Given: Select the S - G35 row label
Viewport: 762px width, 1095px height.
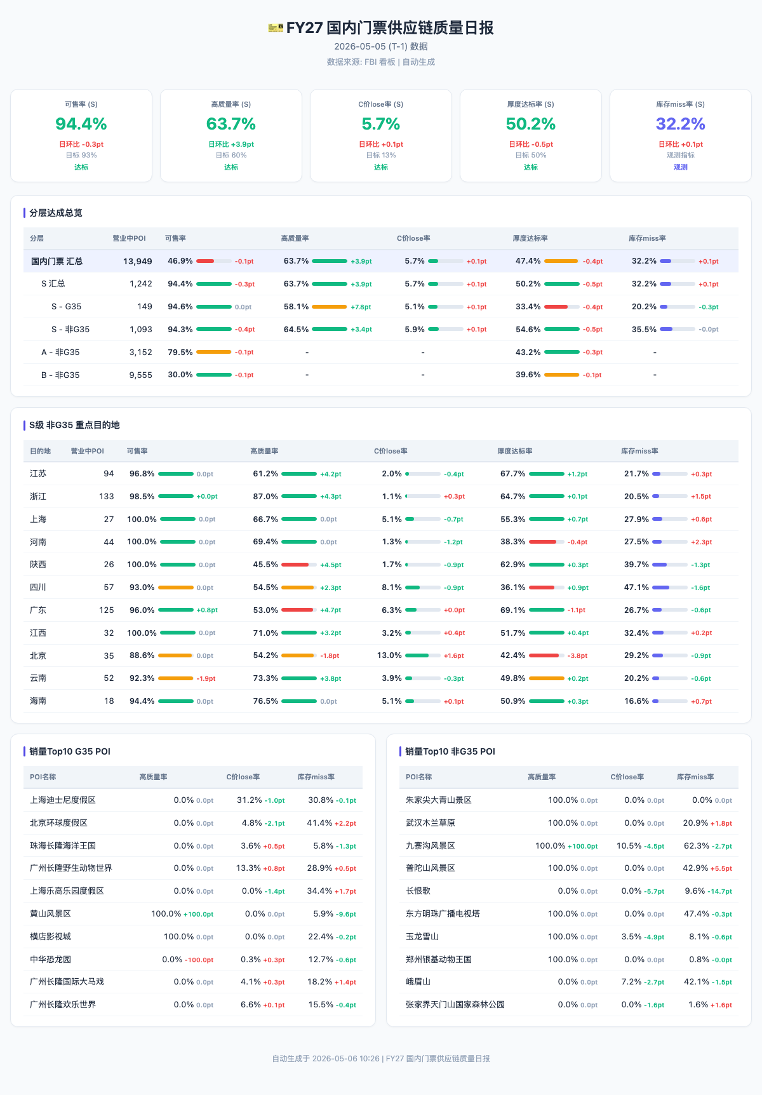Looking at the screenshot, I should [67, 307].
